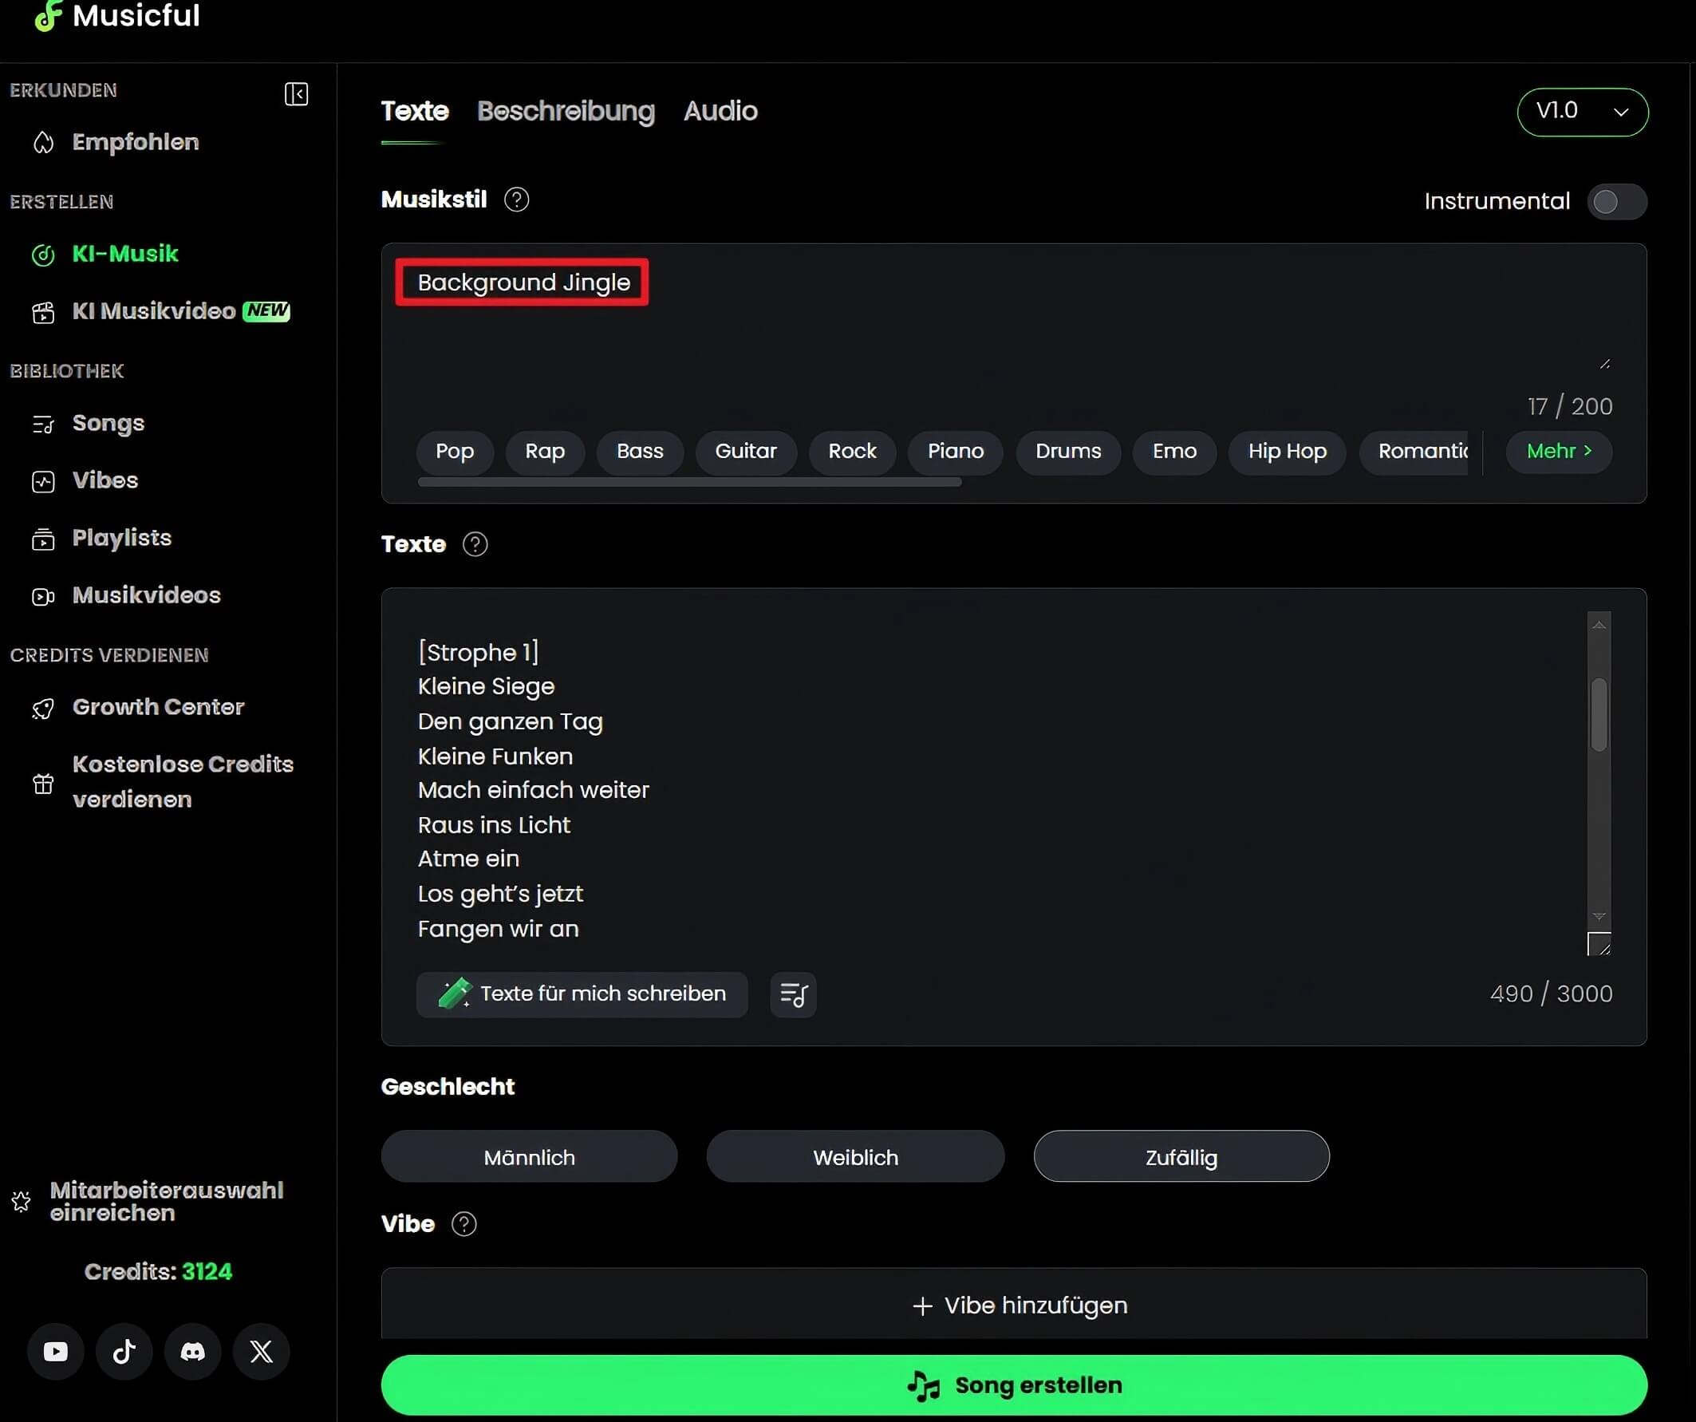This screenshot has height=1422, width=1696.
Task: Click Texte für mich schreiben button
Action: pos(582,993)
